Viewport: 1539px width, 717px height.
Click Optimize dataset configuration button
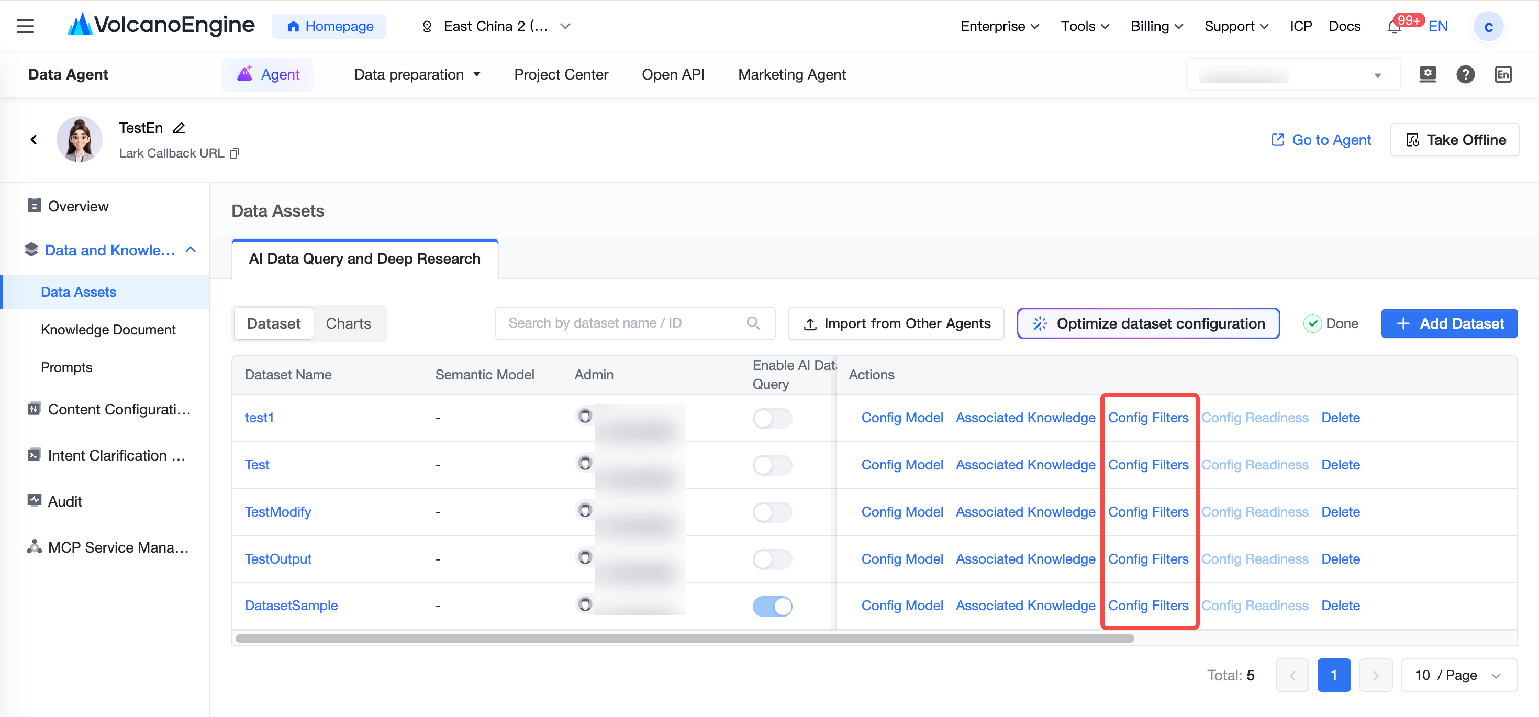tap(1148, 323)
